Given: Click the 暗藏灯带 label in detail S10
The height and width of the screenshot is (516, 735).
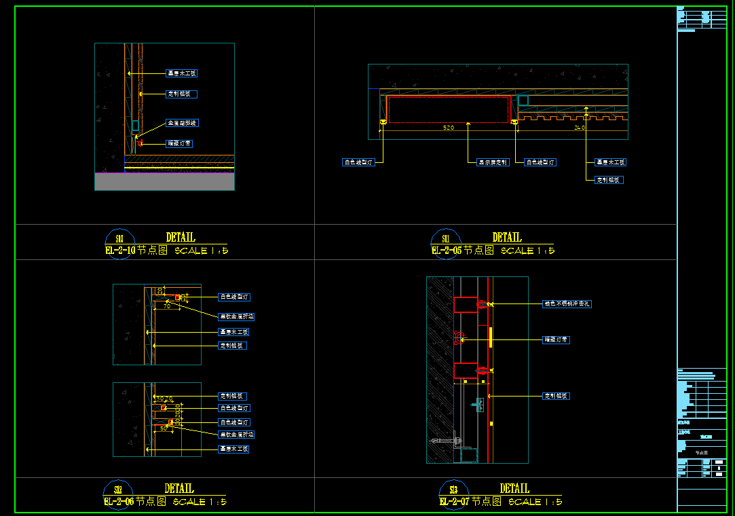Looking at the screenshot, I should (179, 143).
